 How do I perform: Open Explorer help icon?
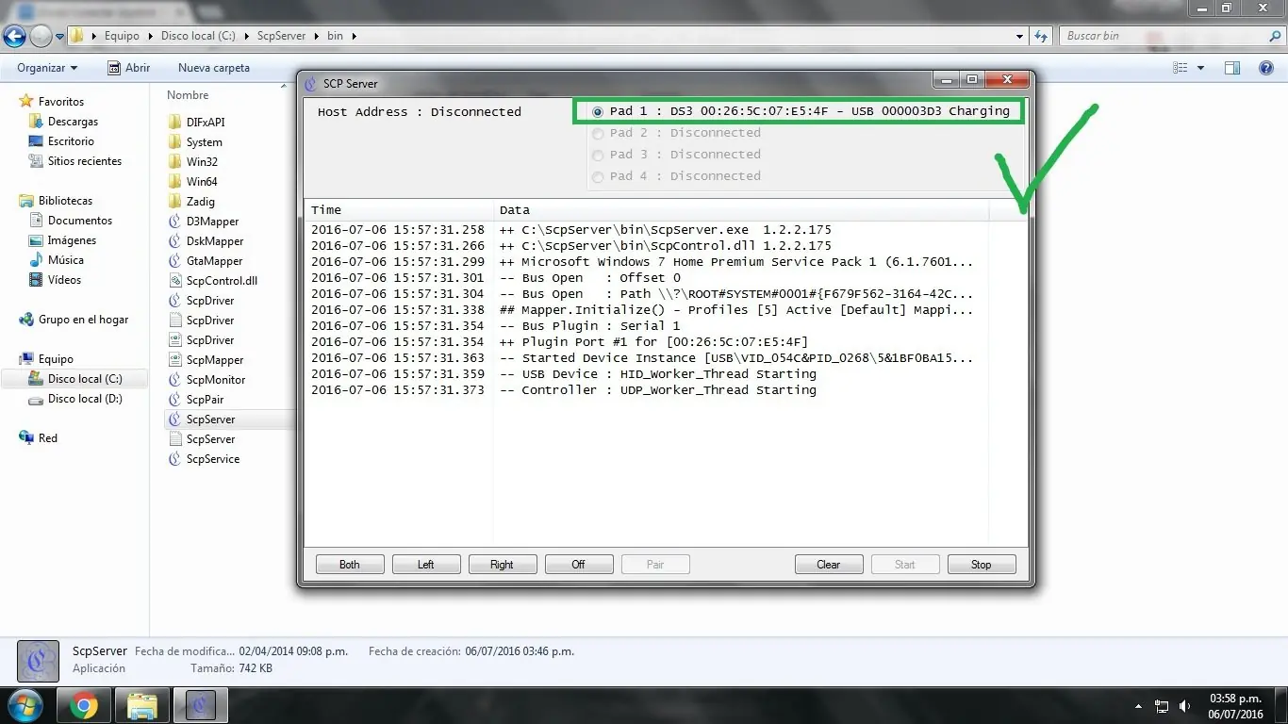coord(1267,68)
